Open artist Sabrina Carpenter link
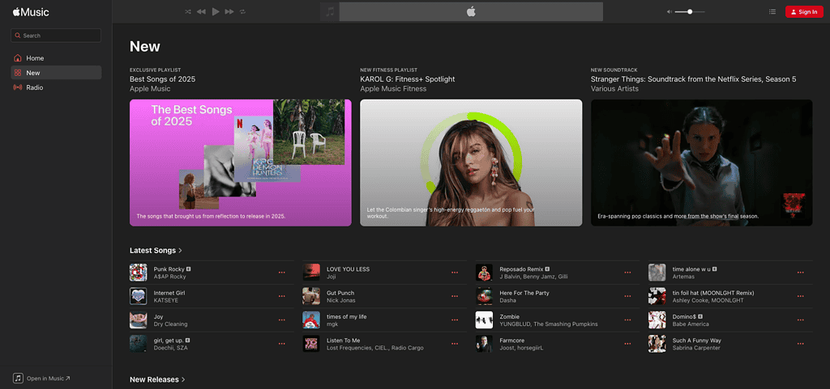 (x=696, y=348)
